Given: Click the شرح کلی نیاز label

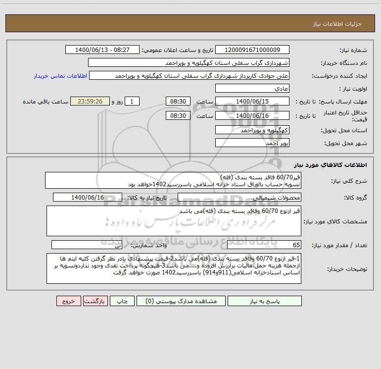Looking at the screenshot, I should click(349, 181).
